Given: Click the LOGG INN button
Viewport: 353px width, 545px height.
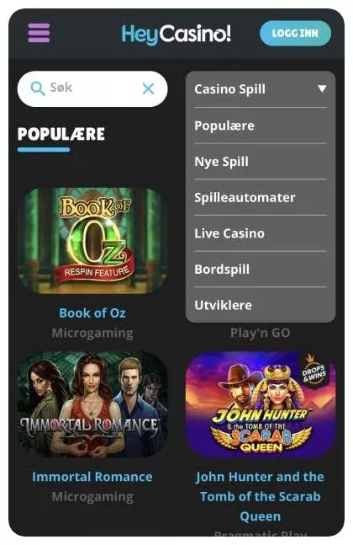Looking at the screenshot, I should 295,34.
